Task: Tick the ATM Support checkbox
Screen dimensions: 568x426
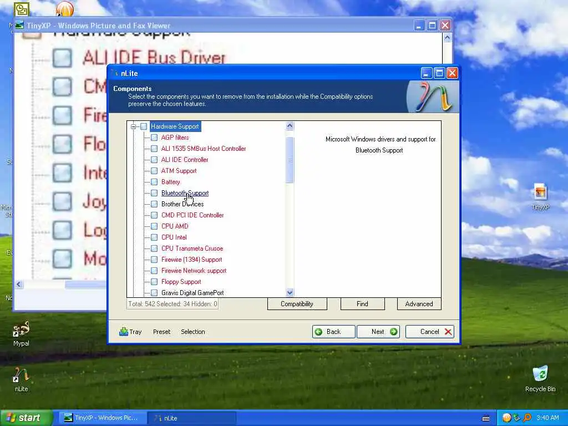Action: 154,171
